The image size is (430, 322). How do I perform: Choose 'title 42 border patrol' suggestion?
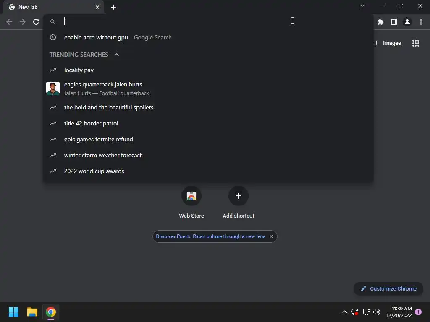(208, 124)
